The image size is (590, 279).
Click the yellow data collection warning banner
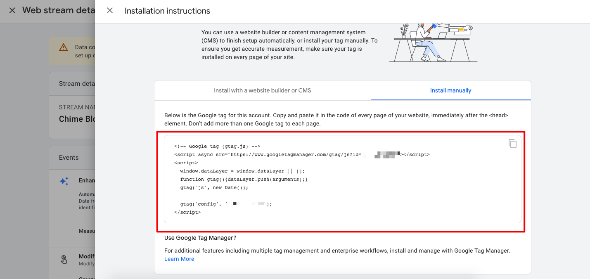pos(72,51)
